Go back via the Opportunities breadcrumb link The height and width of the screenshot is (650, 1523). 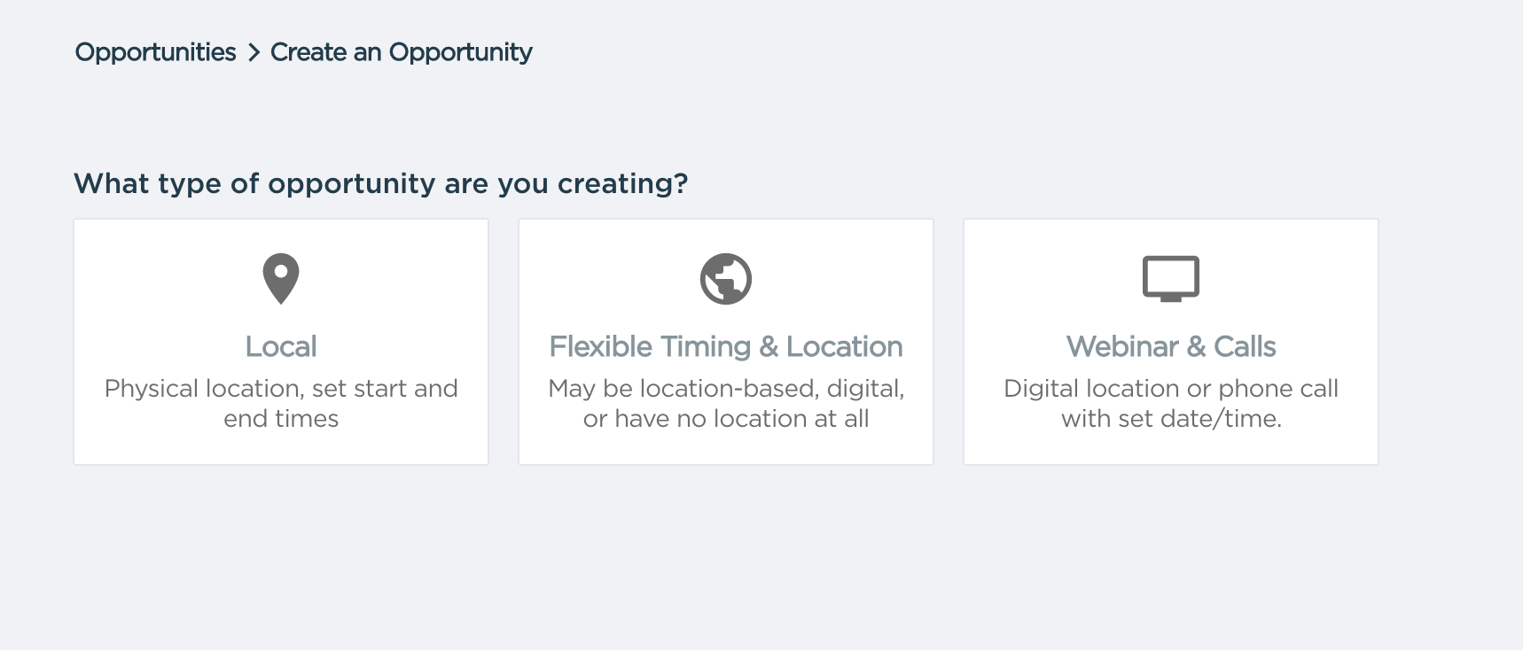155,52
